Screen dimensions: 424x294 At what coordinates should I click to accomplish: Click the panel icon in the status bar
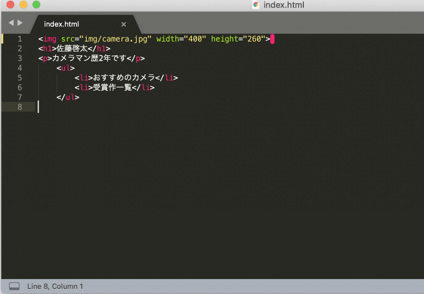coord(14,286)
